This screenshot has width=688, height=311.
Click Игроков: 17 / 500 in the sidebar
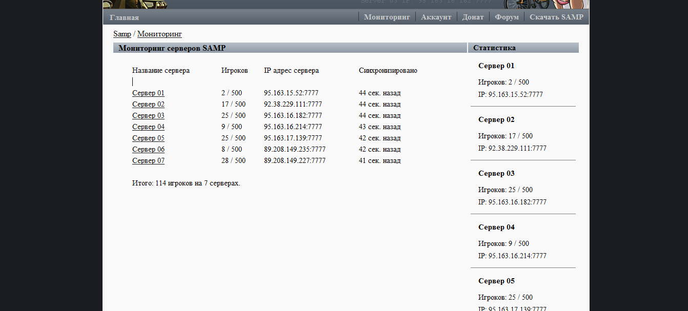505,136
